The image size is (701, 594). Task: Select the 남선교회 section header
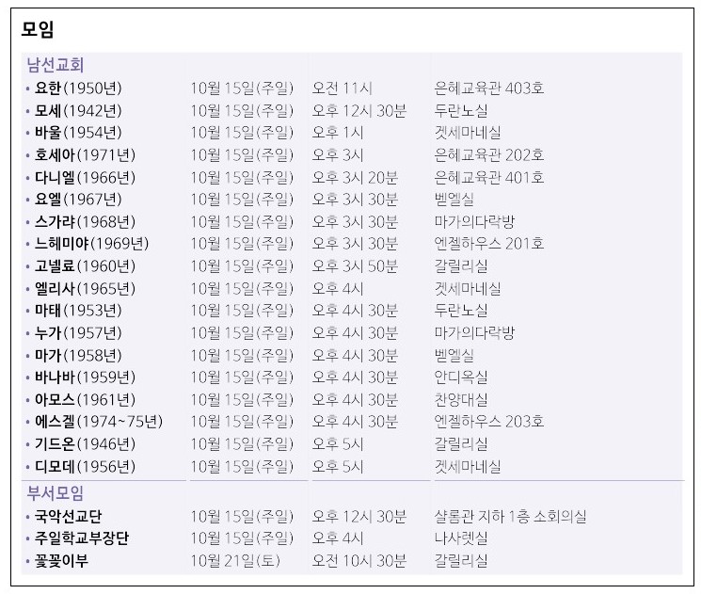56,65
